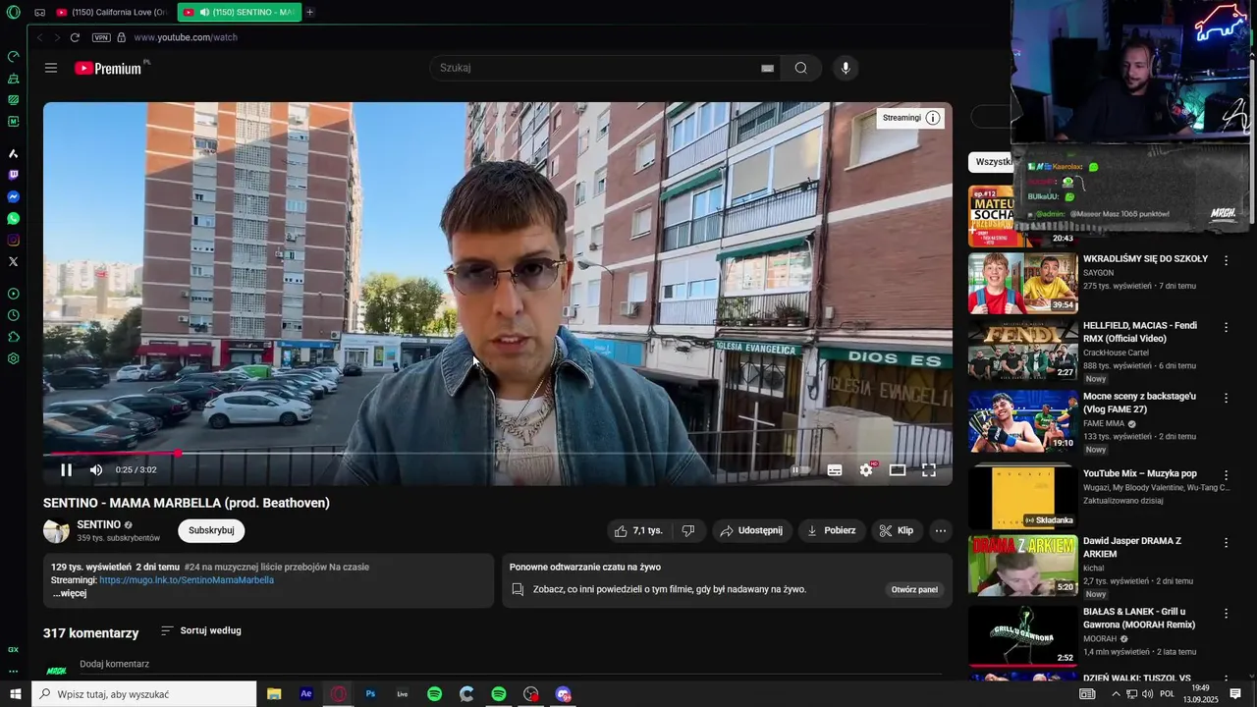Expand hidden system tray icons chevron

(x=1116, y=694)
